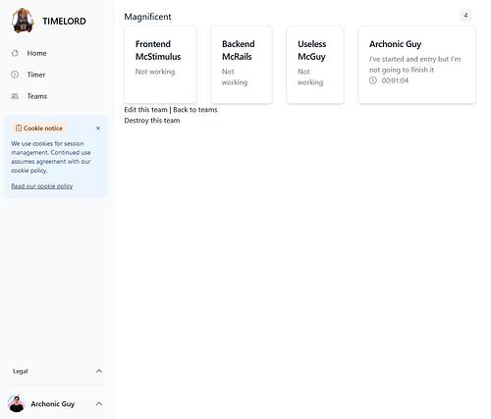491x419 pixels.
Task: Click the clock icon beside 00:01:04
Action: click(373, 80)
